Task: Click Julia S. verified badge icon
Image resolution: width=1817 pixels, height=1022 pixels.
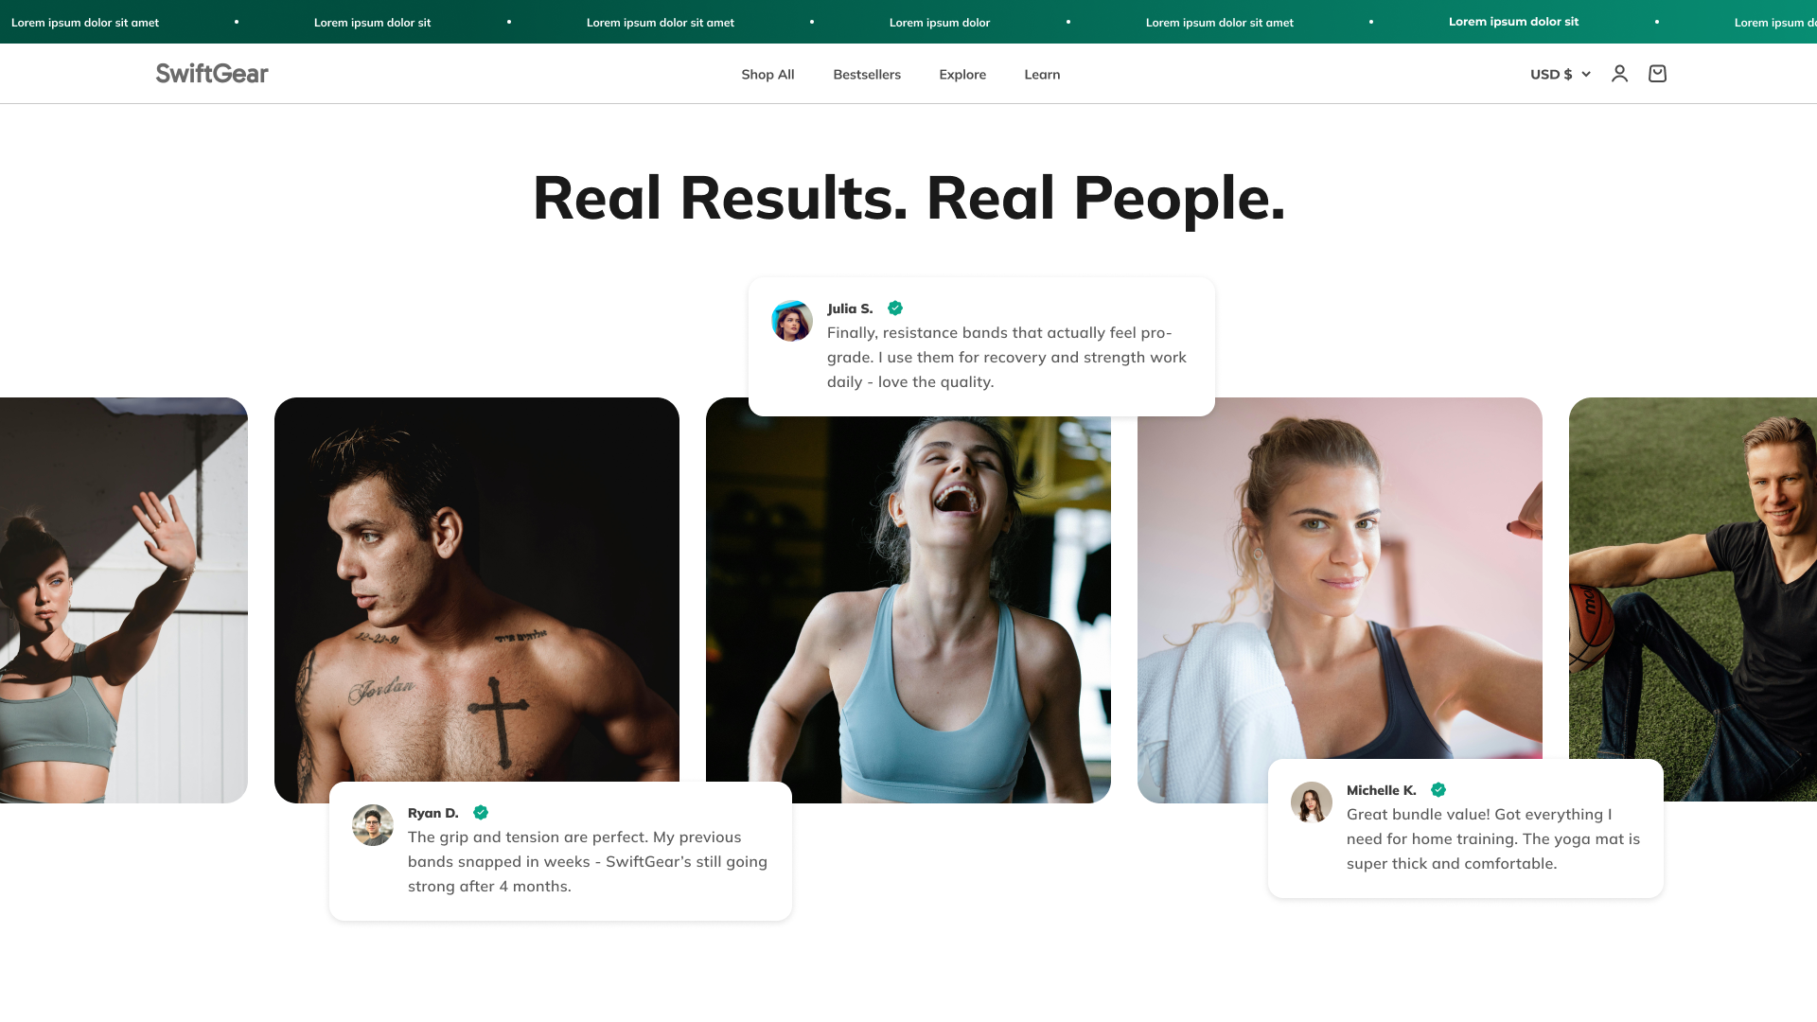Action: 895,308
